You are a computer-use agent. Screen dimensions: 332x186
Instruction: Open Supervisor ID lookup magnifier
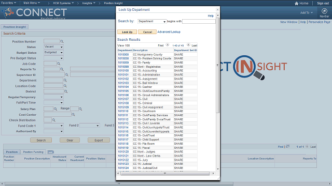point(67,74)
